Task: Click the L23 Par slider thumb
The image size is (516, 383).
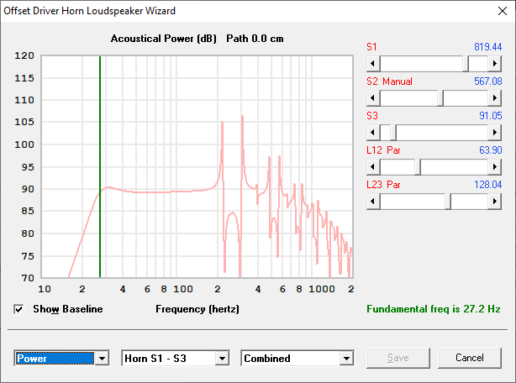Action: click(448, 202)
